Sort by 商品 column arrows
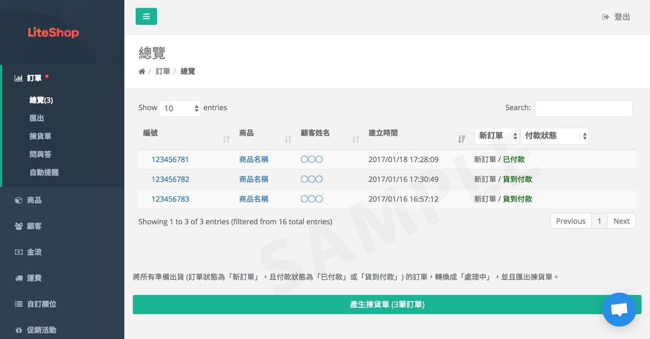650x339 pixels. click(x=288, y=139)
